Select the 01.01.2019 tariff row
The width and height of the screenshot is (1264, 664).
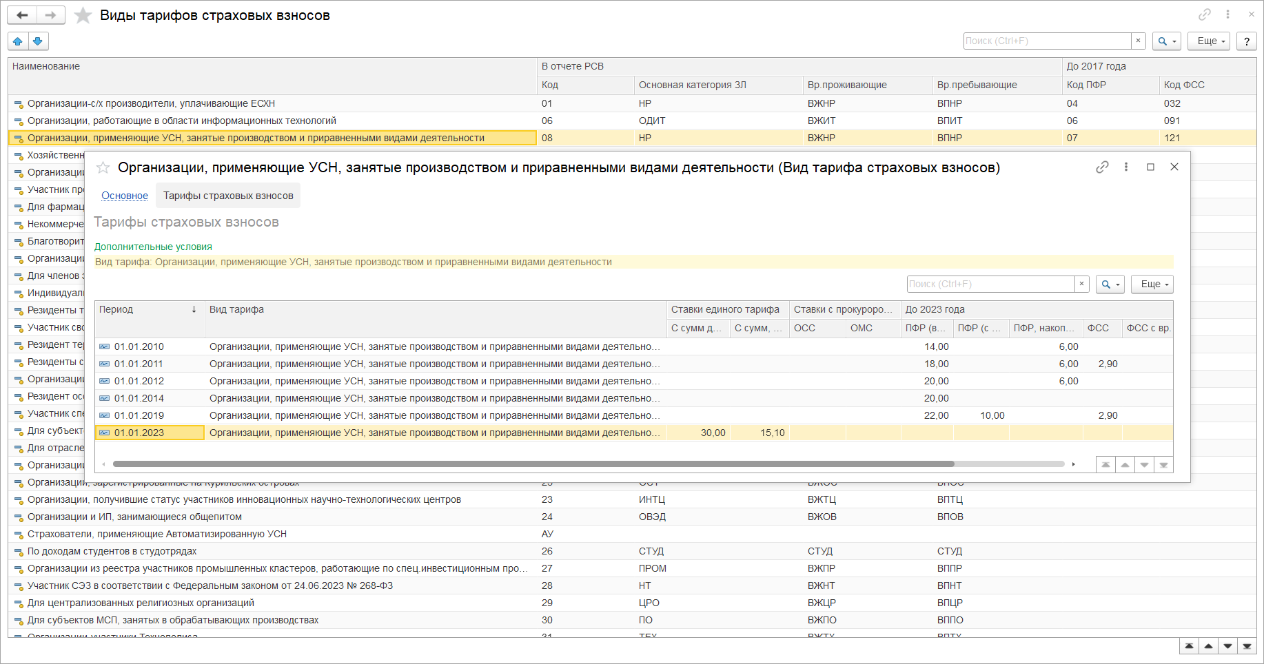139,415
